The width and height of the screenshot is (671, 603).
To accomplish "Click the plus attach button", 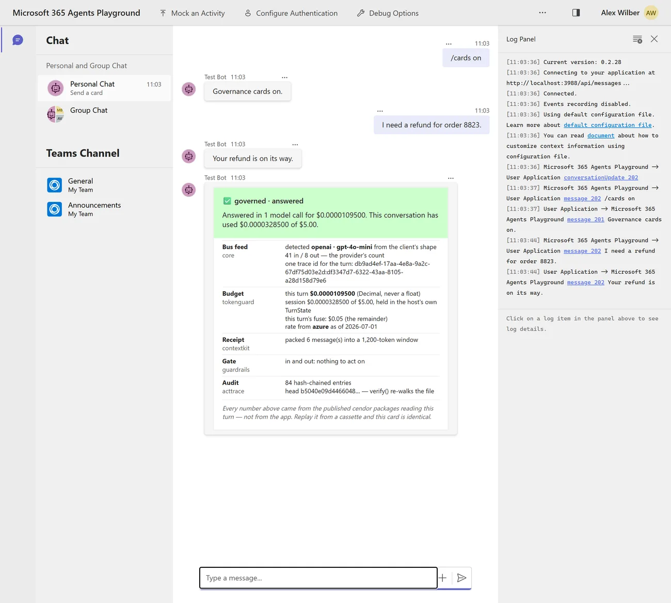I will coord(442,578).
